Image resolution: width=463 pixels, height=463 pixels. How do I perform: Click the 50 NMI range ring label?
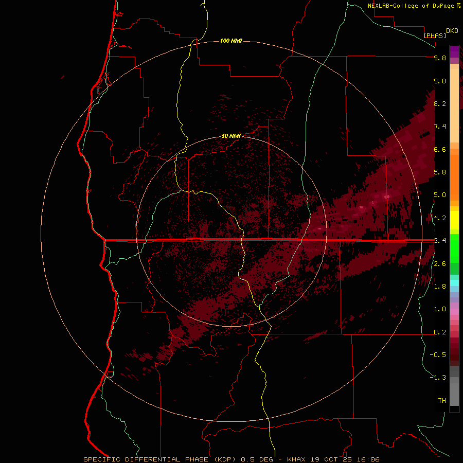pos(231,136)
